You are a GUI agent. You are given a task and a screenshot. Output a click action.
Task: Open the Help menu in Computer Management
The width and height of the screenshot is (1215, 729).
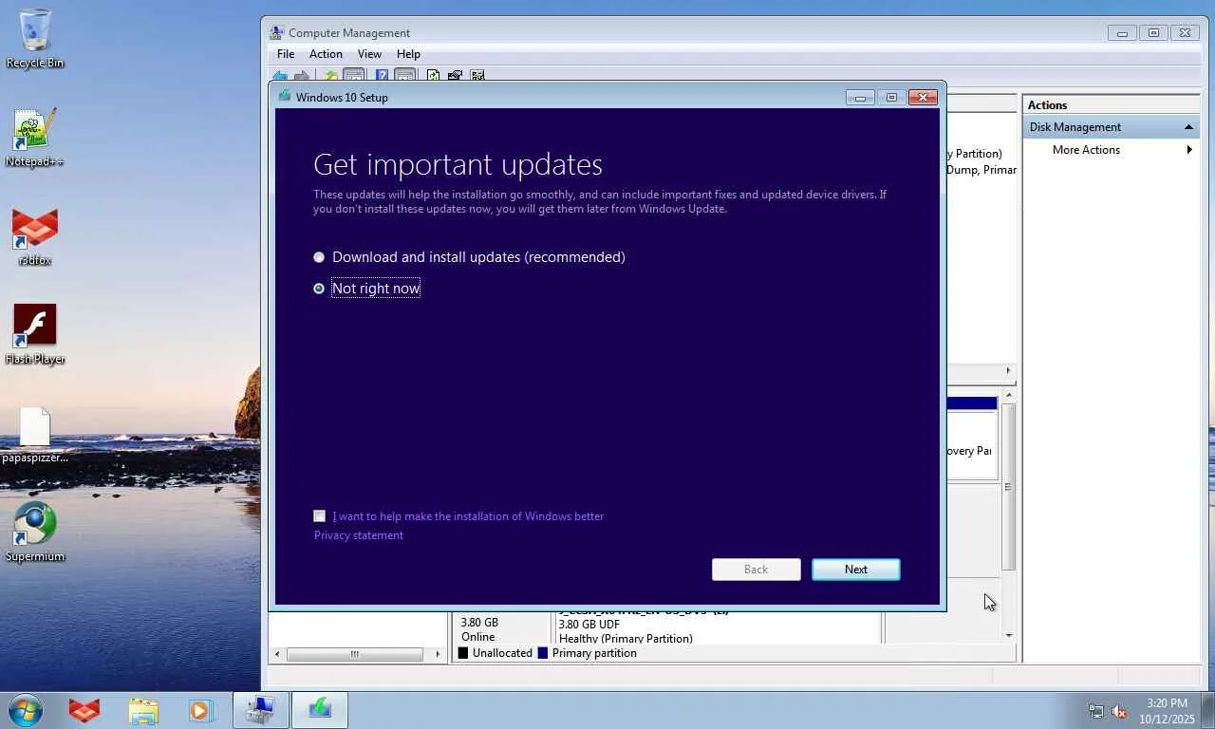point(408,54)
